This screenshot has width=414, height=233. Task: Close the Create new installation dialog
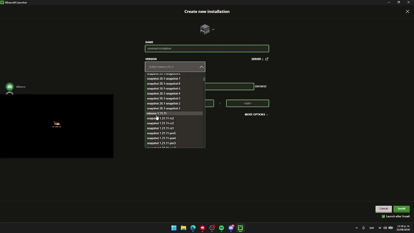click(x=408, y=12)
